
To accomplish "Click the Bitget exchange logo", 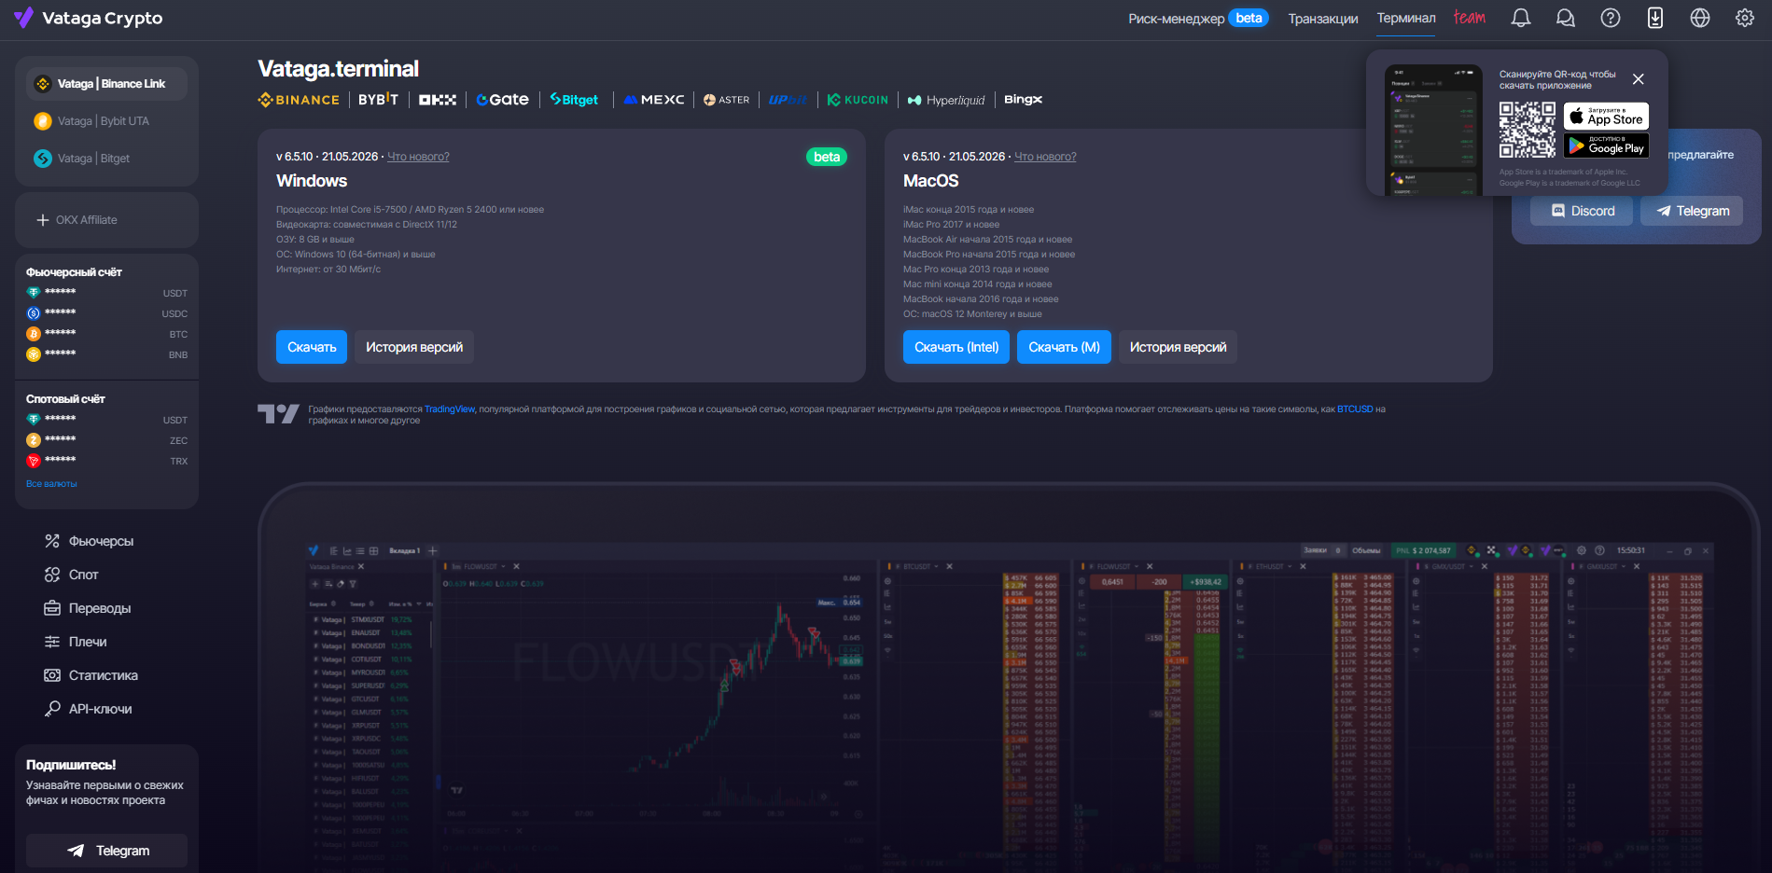I will tap(574, 100).
